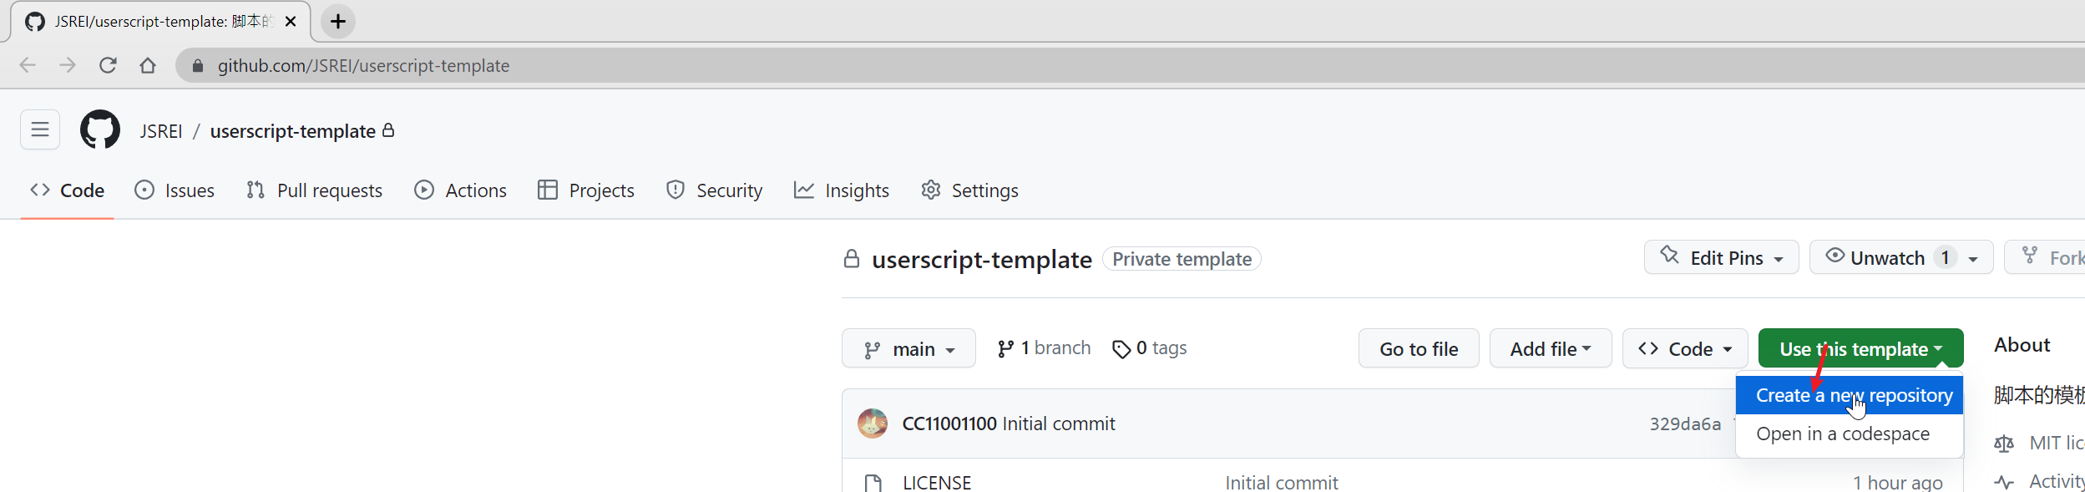
Task: Open the Actions tab
Action: pos(460,190)
